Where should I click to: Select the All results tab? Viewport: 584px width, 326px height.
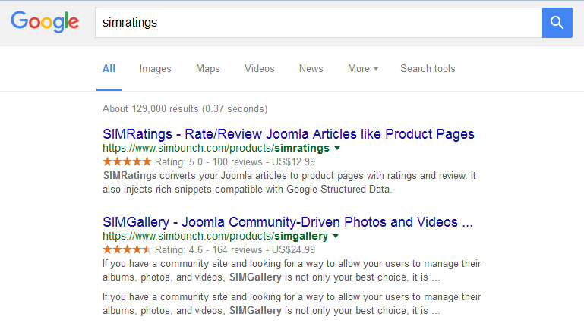click(x=109, y=69)
